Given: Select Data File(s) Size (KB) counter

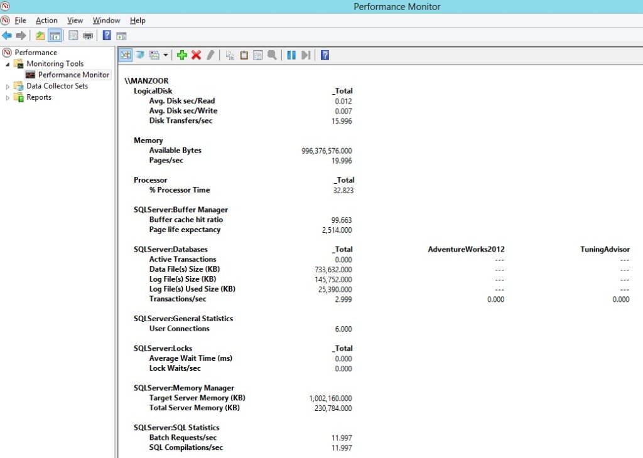Looking at the screenshot, I should point(185,269).
